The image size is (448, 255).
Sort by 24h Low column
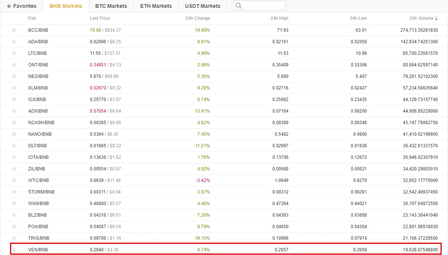358,18
